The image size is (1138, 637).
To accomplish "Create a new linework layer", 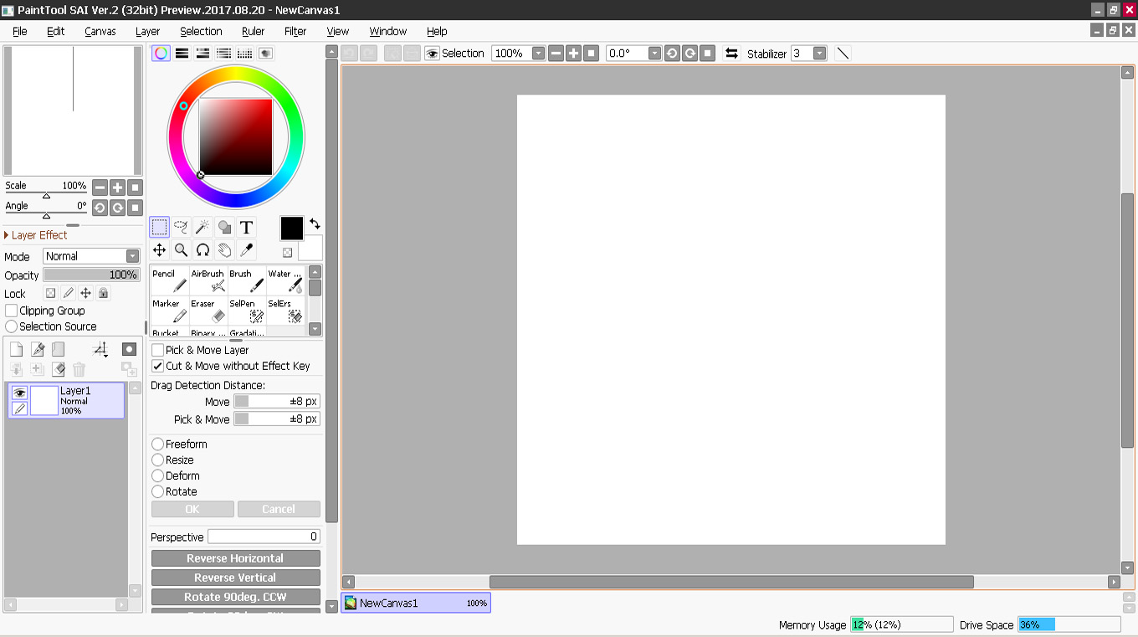I will pos(38,349).
